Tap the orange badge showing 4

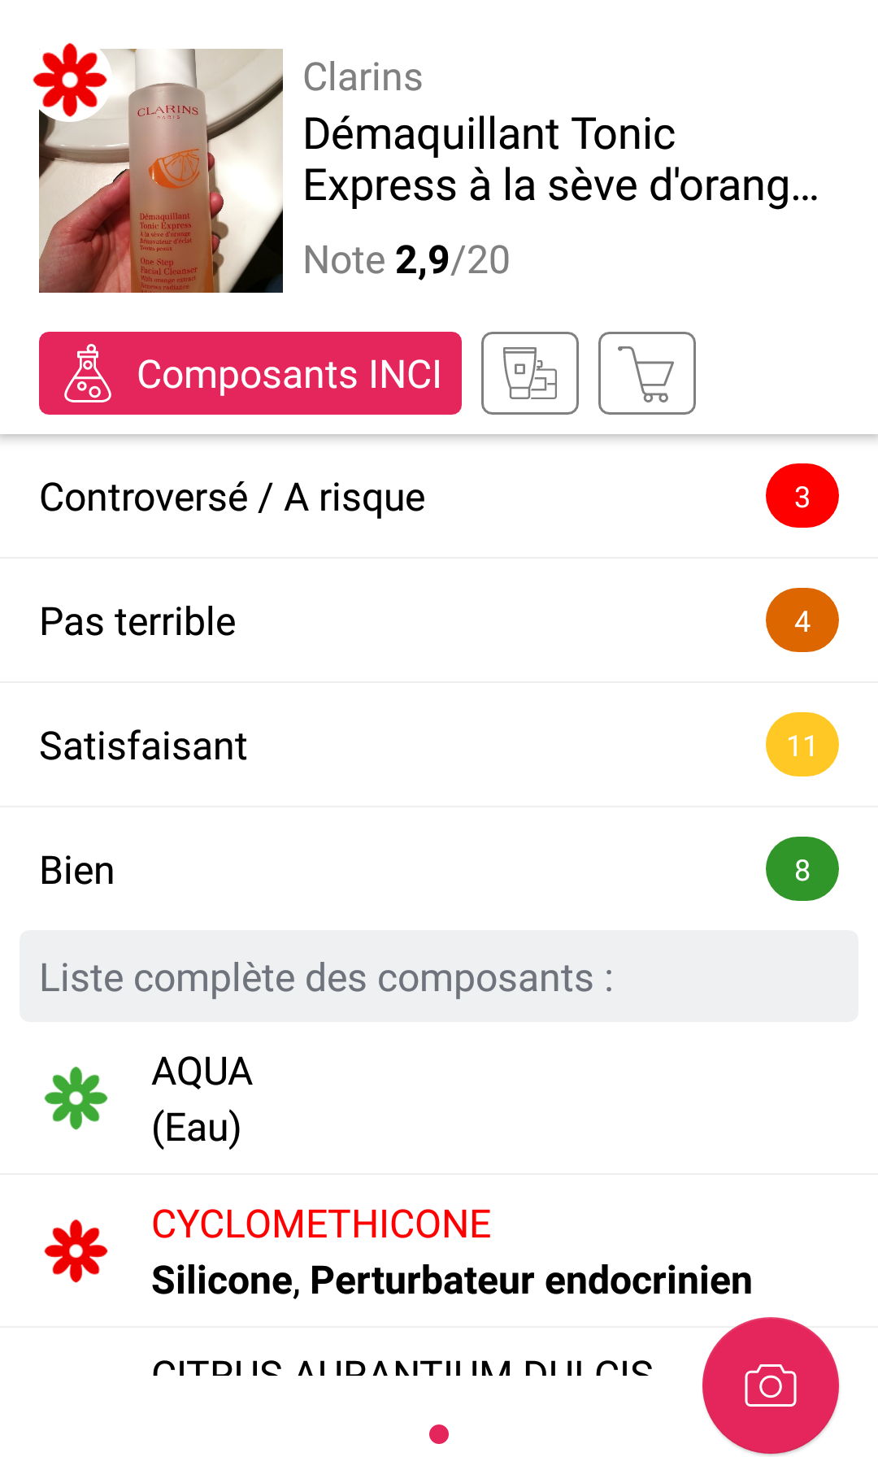click(802, 620)
